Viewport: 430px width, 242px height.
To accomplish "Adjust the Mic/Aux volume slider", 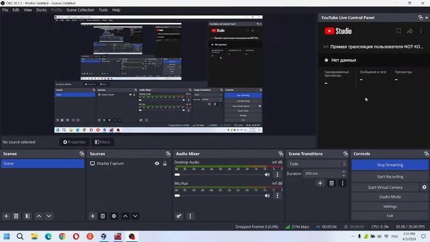I will click(219, 196).
